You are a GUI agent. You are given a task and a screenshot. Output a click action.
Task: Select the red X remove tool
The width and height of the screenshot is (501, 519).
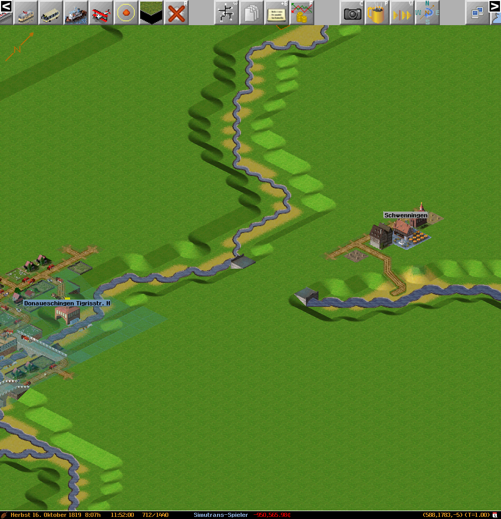point(176,13)
